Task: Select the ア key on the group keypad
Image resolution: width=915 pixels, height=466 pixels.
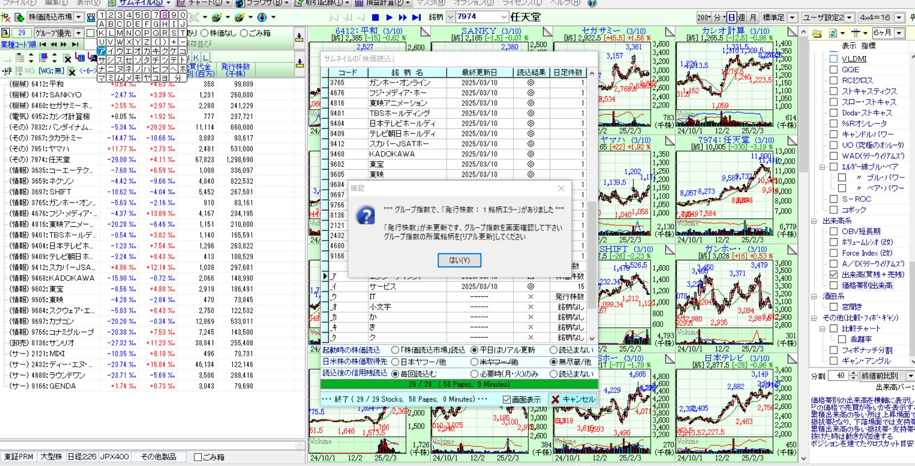Action: pyautogui.click(x=102, y=51)
